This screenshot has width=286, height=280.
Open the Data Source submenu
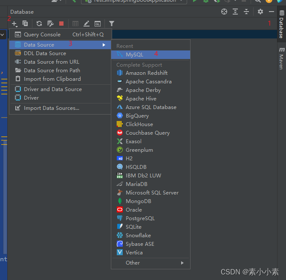click(x=60, y=45)
